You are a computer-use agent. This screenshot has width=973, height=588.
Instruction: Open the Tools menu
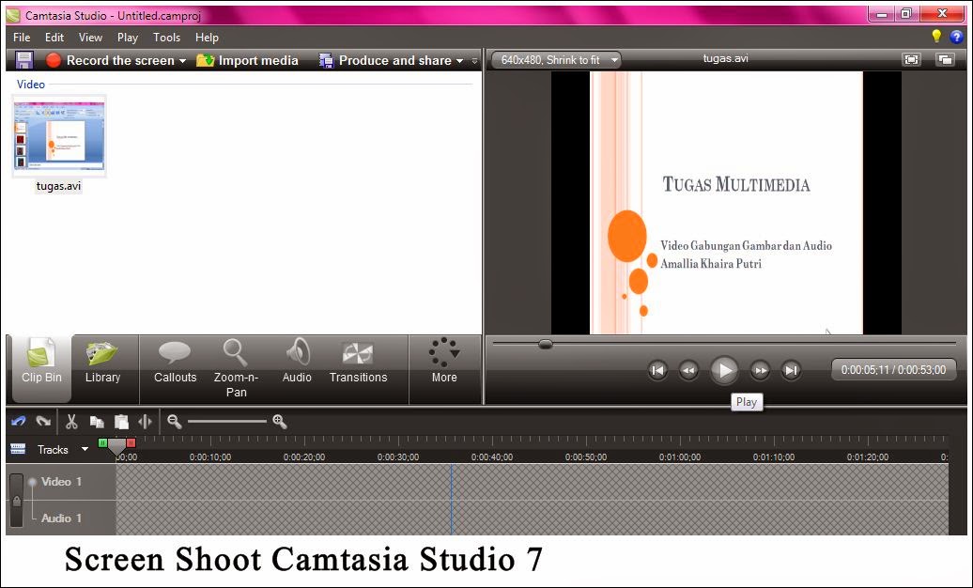tap(166, 38)
